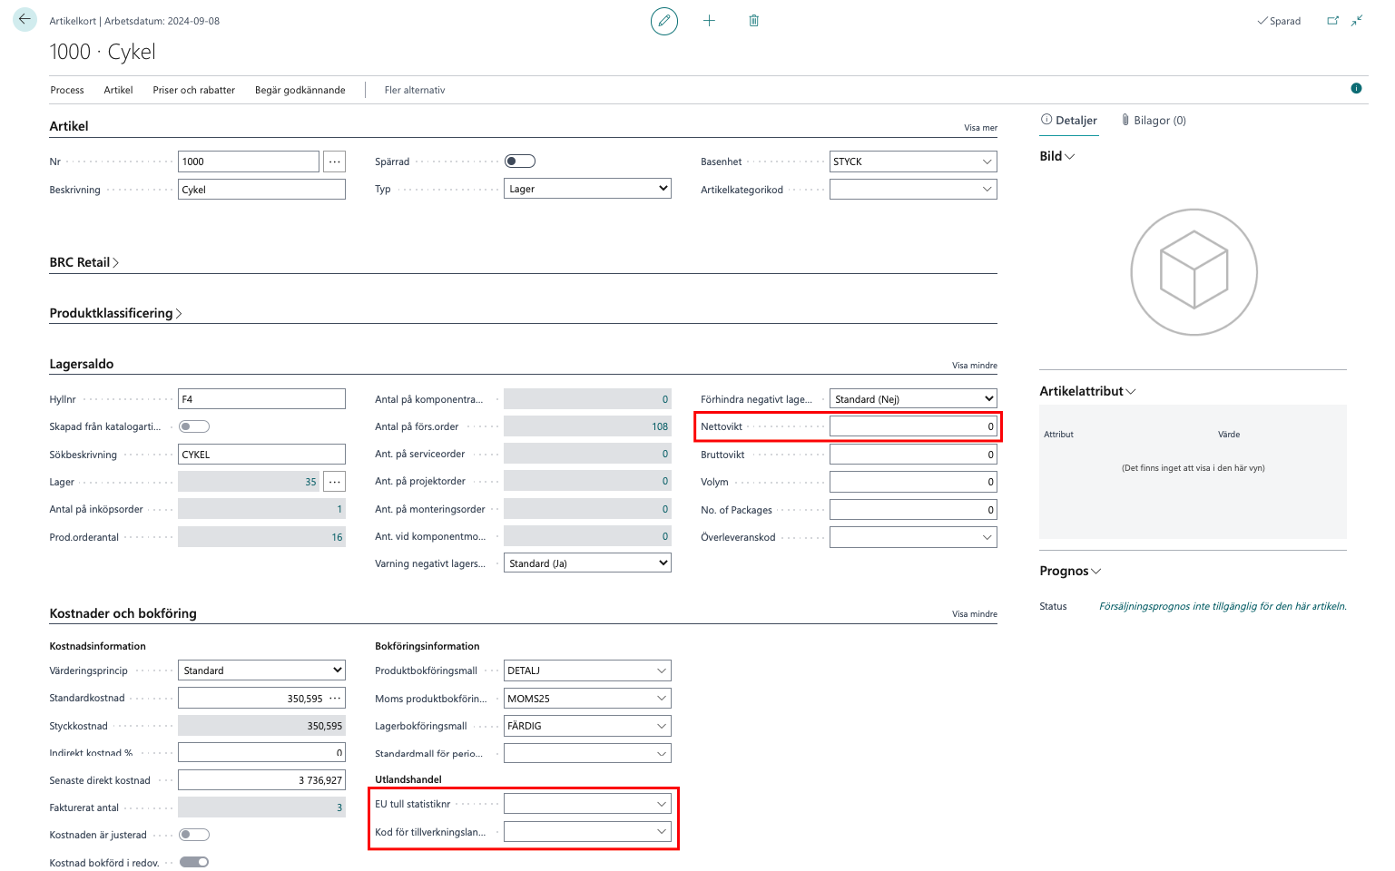Screen dimensions: 1395x871
Task: Click the collapse page arrows icon
Action: pos(1357,21)
